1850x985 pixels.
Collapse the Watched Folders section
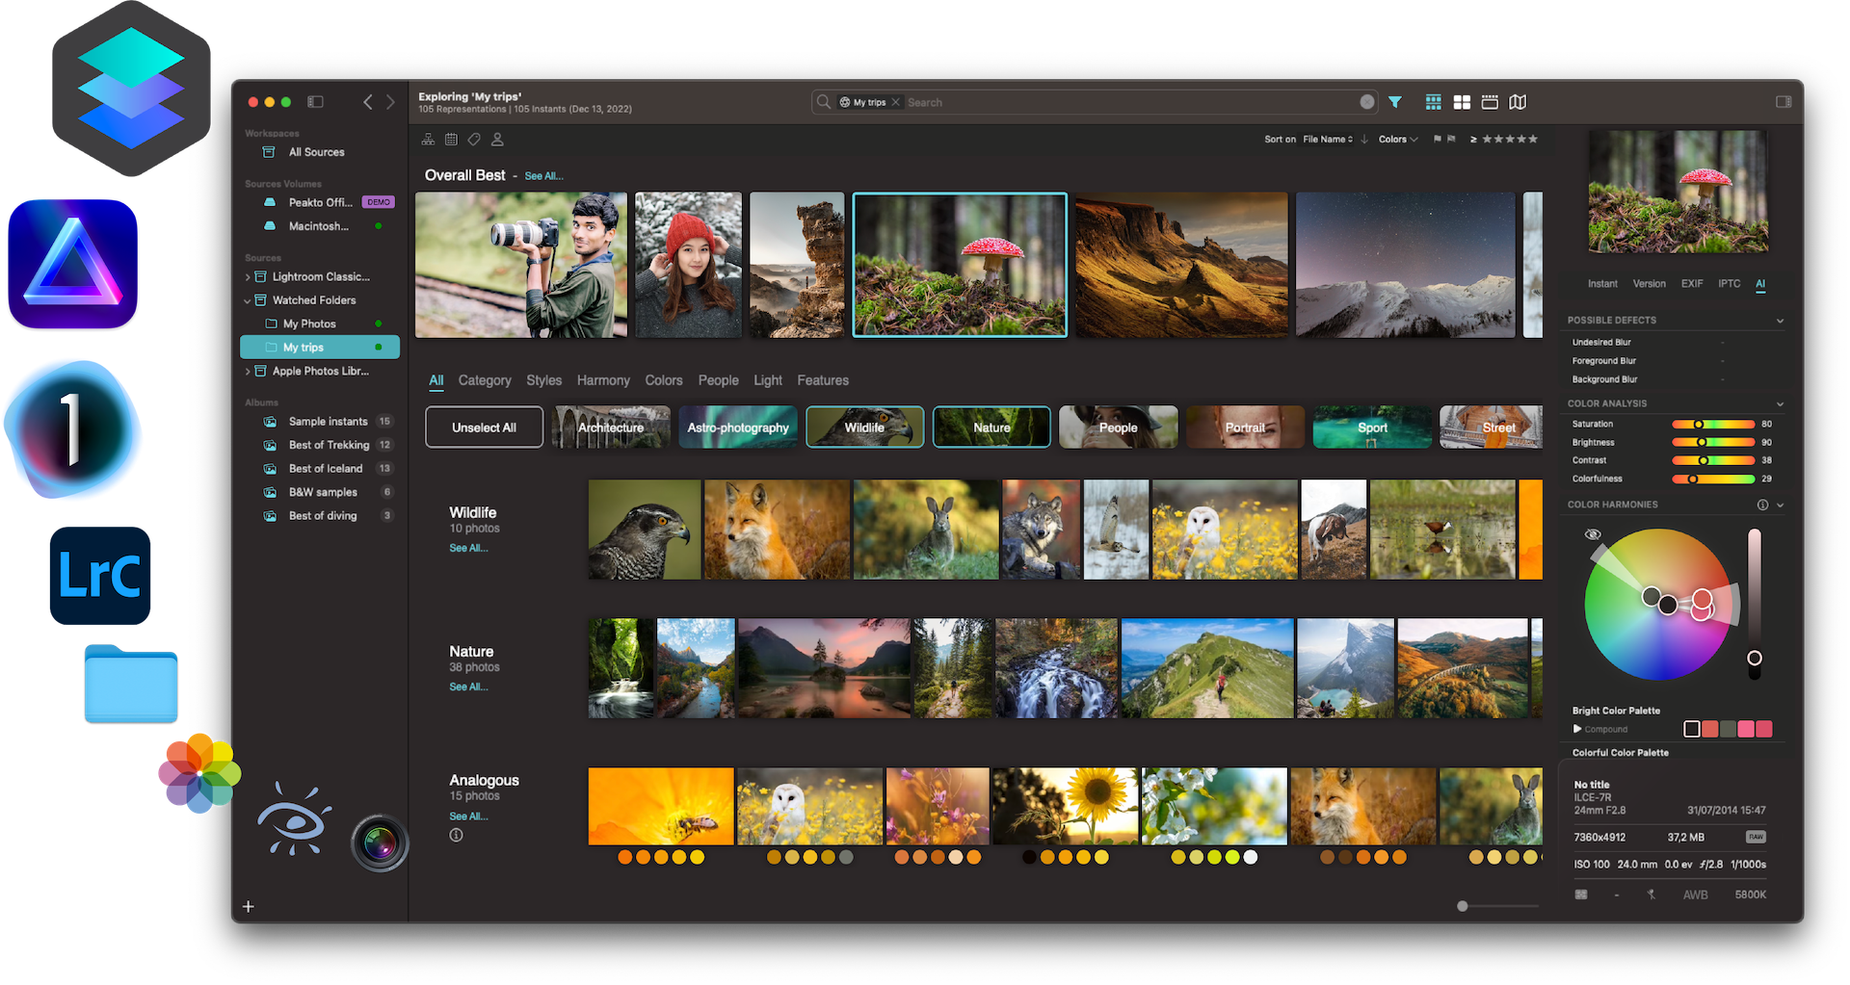(x=250, y=299)
